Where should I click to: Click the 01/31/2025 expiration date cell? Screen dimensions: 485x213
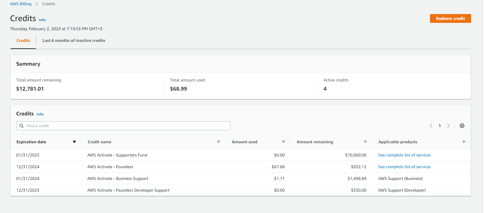click(x=28, y=155)
